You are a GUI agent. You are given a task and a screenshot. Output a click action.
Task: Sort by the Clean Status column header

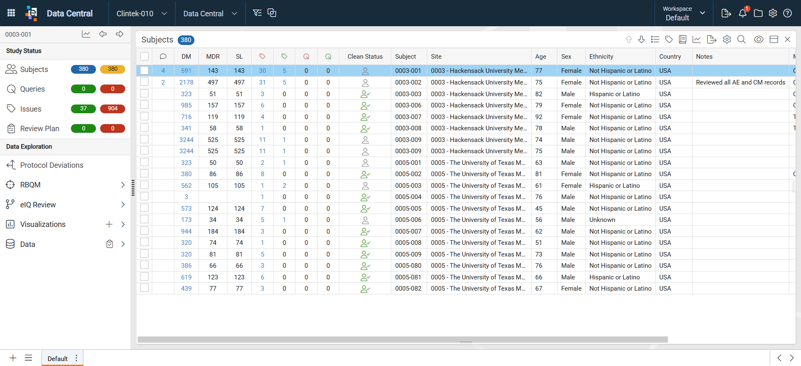coord(365,57)
